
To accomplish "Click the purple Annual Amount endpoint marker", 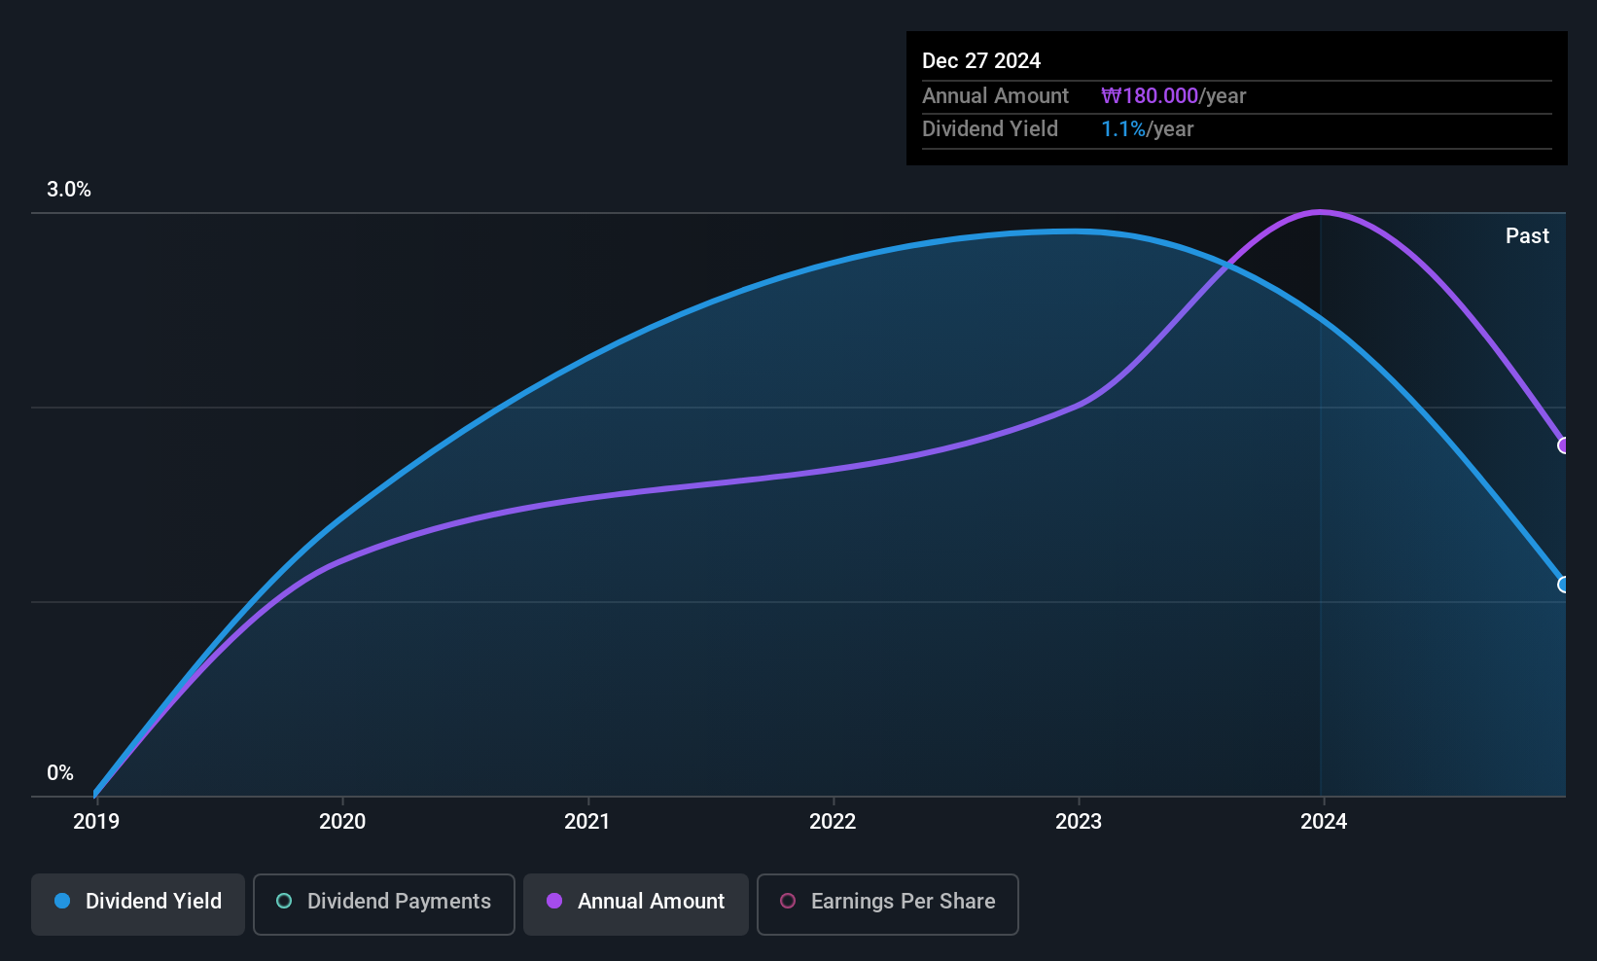I will (1564, 445).
